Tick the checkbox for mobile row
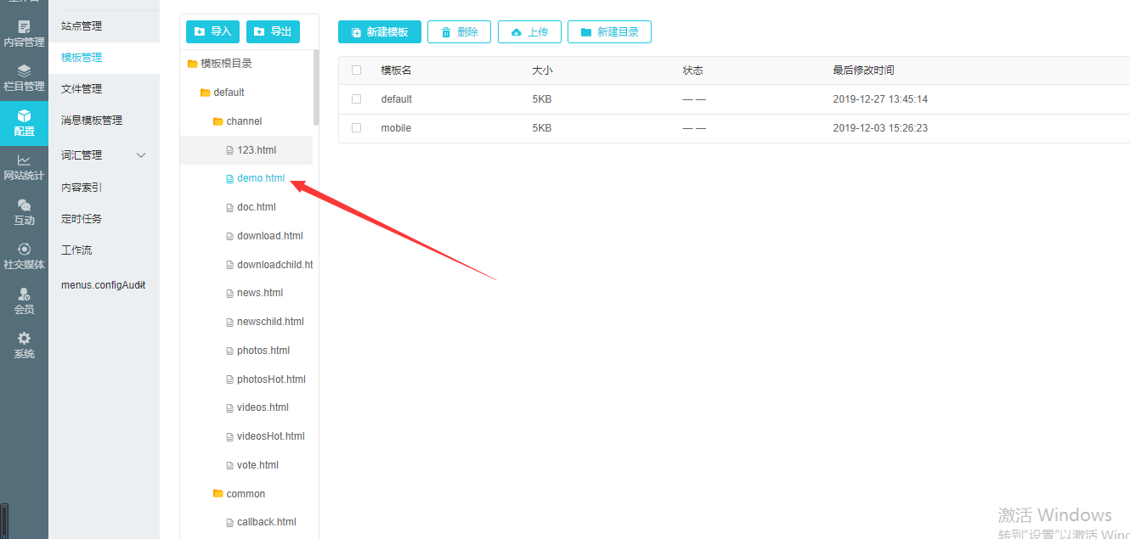The height and width of the screenshot is (539, 1130). tap(356, 128)
